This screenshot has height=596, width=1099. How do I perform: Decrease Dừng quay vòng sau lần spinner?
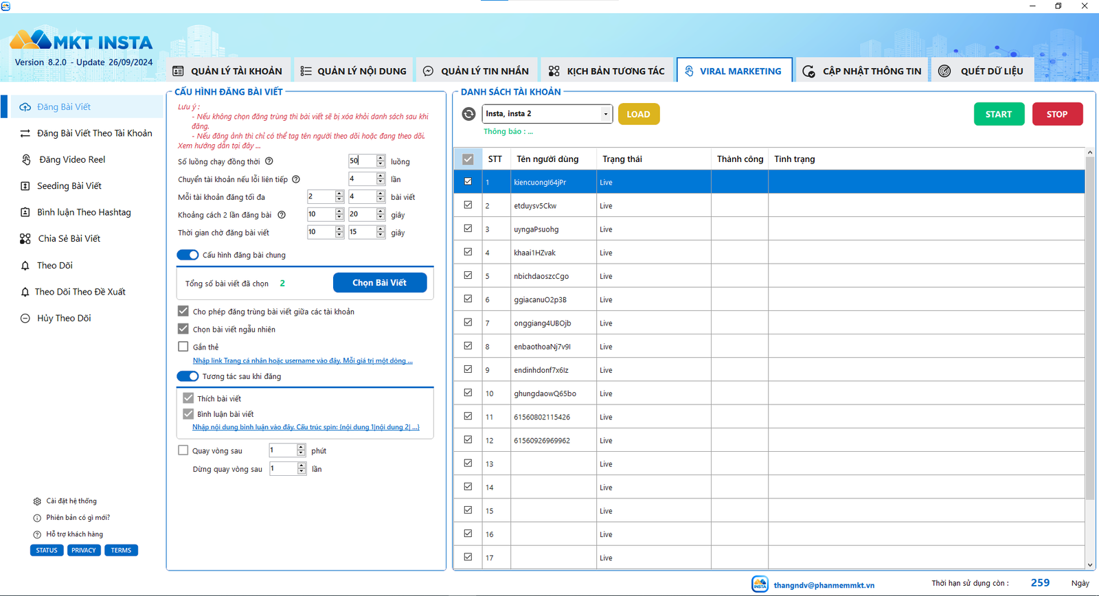pyautogui.click(x=301, y=472)
